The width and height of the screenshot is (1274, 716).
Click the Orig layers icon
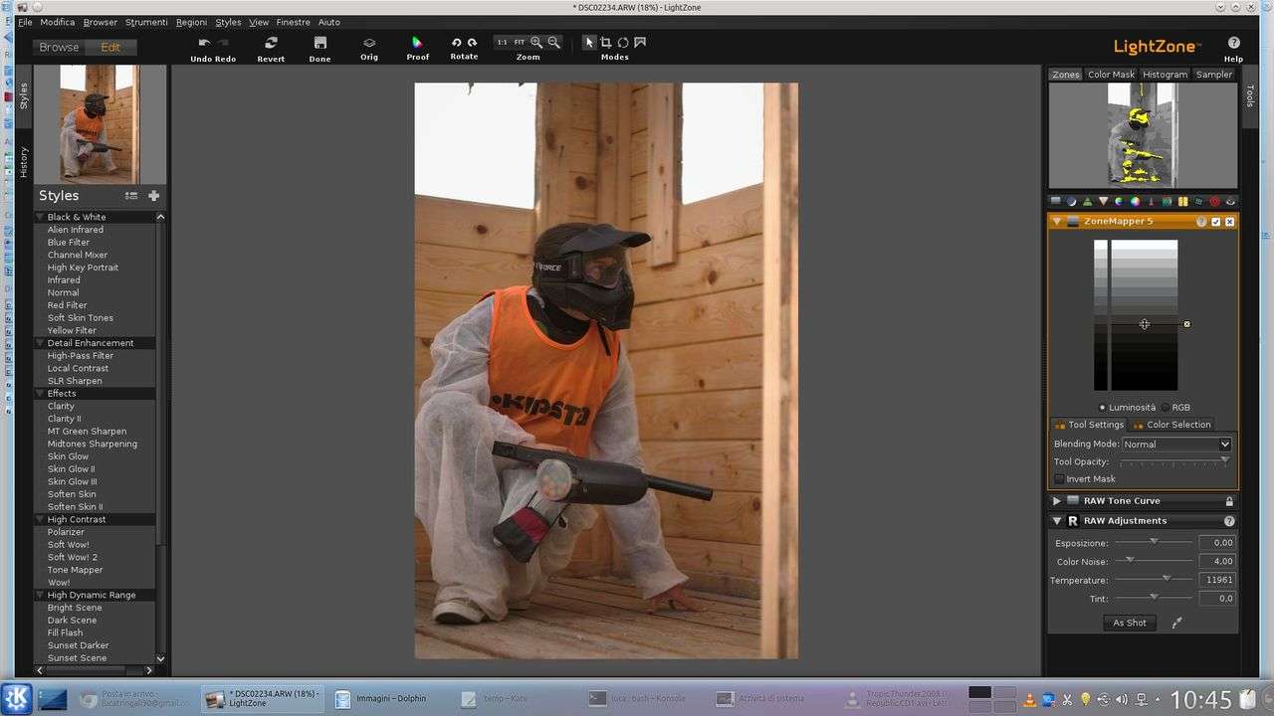pyautogui.click(x=369, y=43)
